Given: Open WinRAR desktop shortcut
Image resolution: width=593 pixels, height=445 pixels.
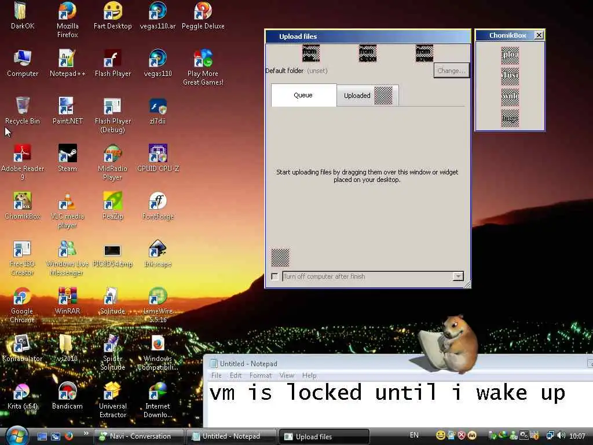Looking at the screenshot, I should pos(67,301).
